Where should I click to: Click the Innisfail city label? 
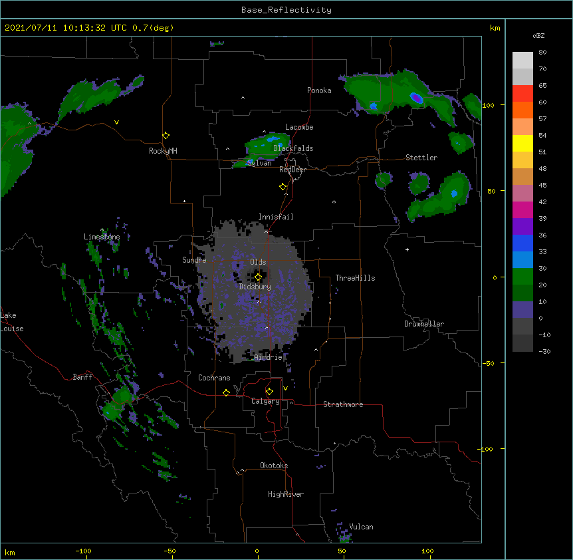pyautogui.click(x=276, y=217)
